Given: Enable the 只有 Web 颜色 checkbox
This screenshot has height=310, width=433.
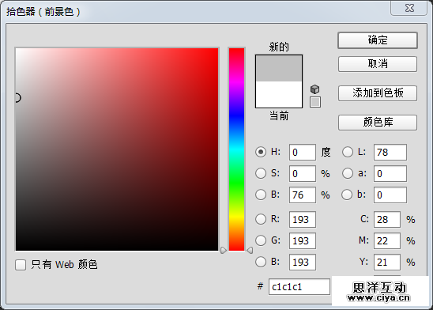Looking at the screenshot, I should click(x=21, y=265).
